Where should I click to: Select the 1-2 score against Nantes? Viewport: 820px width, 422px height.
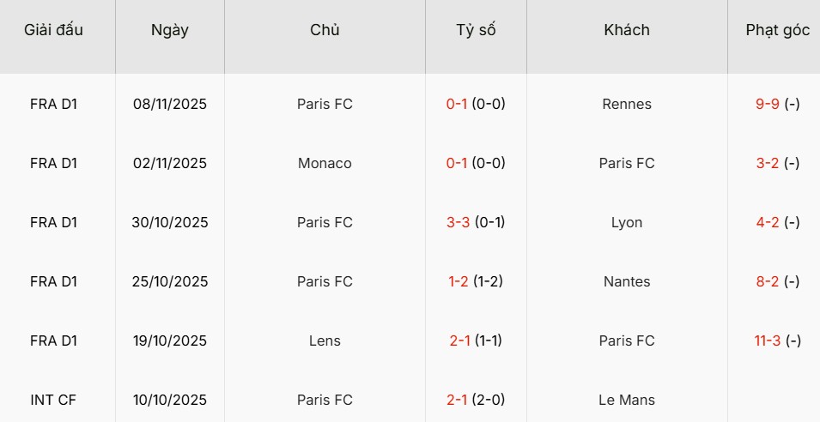pos(458,282)
